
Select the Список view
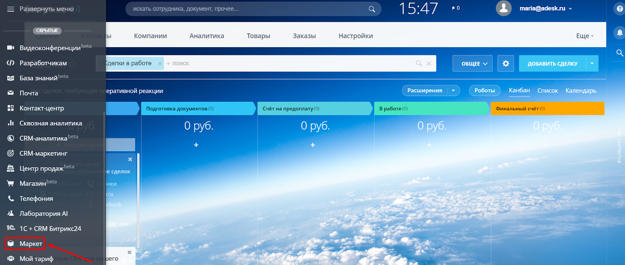tap(548, 90)
